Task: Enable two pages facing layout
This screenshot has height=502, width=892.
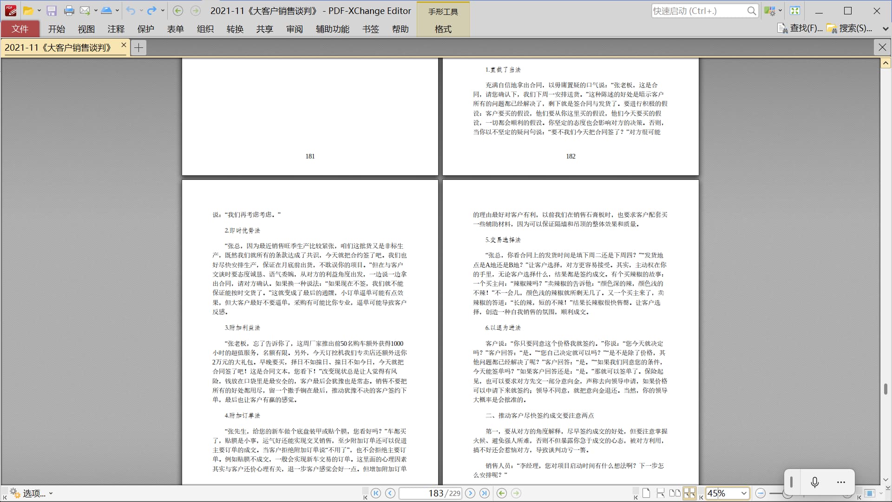Action: coord(675,493)
